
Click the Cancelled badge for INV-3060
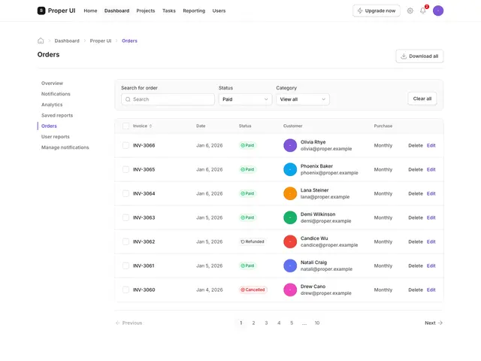coord(253,290)
